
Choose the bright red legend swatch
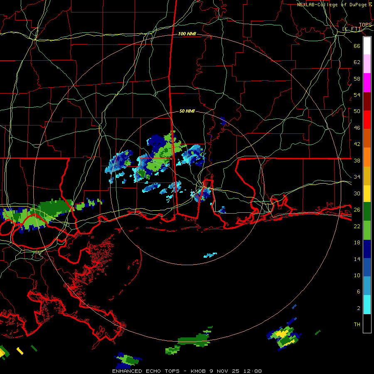(367, 120)
